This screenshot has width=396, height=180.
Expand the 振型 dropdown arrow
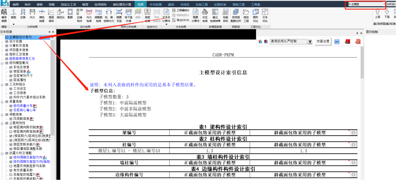(14, 25)
